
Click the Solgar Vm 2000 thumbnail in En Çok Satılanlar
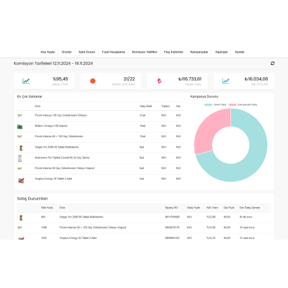click(21, 148)
